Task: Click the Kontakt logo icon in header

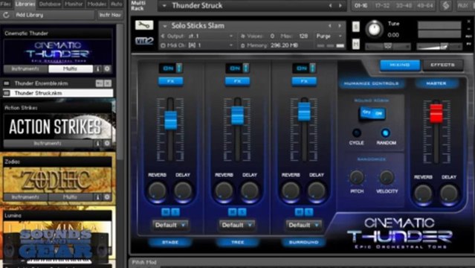Action: tap(445, 5)
